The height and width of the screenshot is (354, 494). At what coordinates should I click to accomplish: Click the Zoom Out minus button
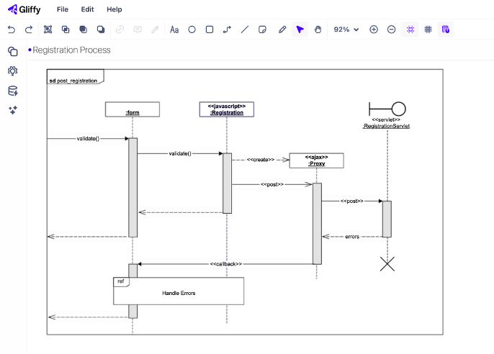pyautogui.click(x=391, y=29)
